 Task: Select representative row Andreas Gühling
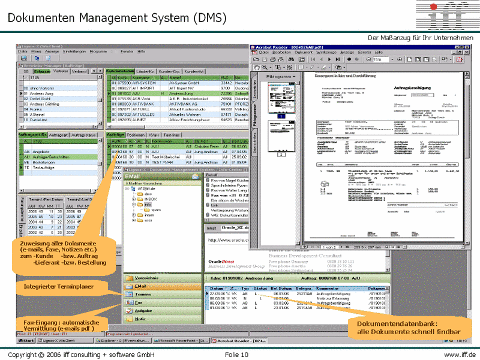click(x=60, y=104)
